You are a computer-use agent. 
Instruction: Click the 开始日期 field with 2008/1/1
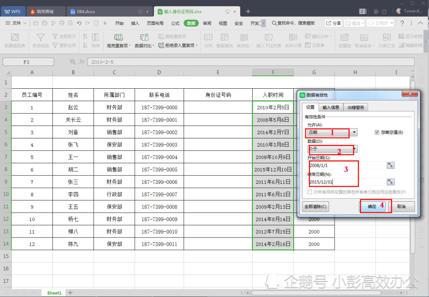pos(347,165)
